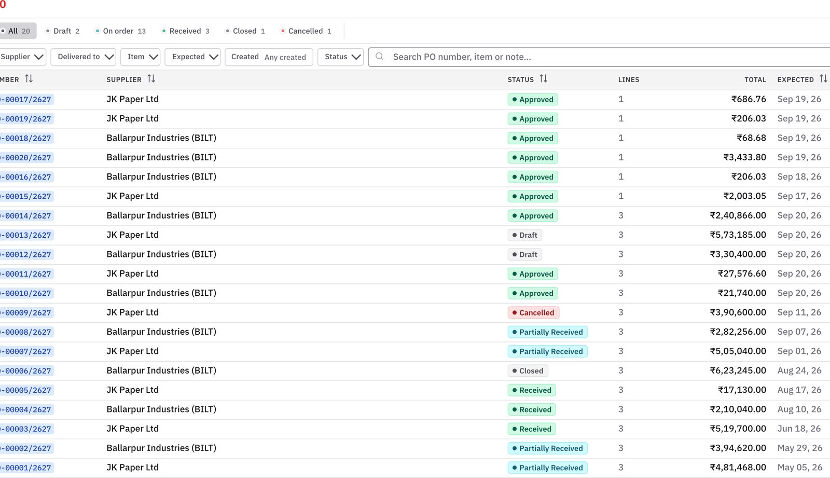Open purchase order 00006/2627
The image size is (830, 478).
[26, 371]
